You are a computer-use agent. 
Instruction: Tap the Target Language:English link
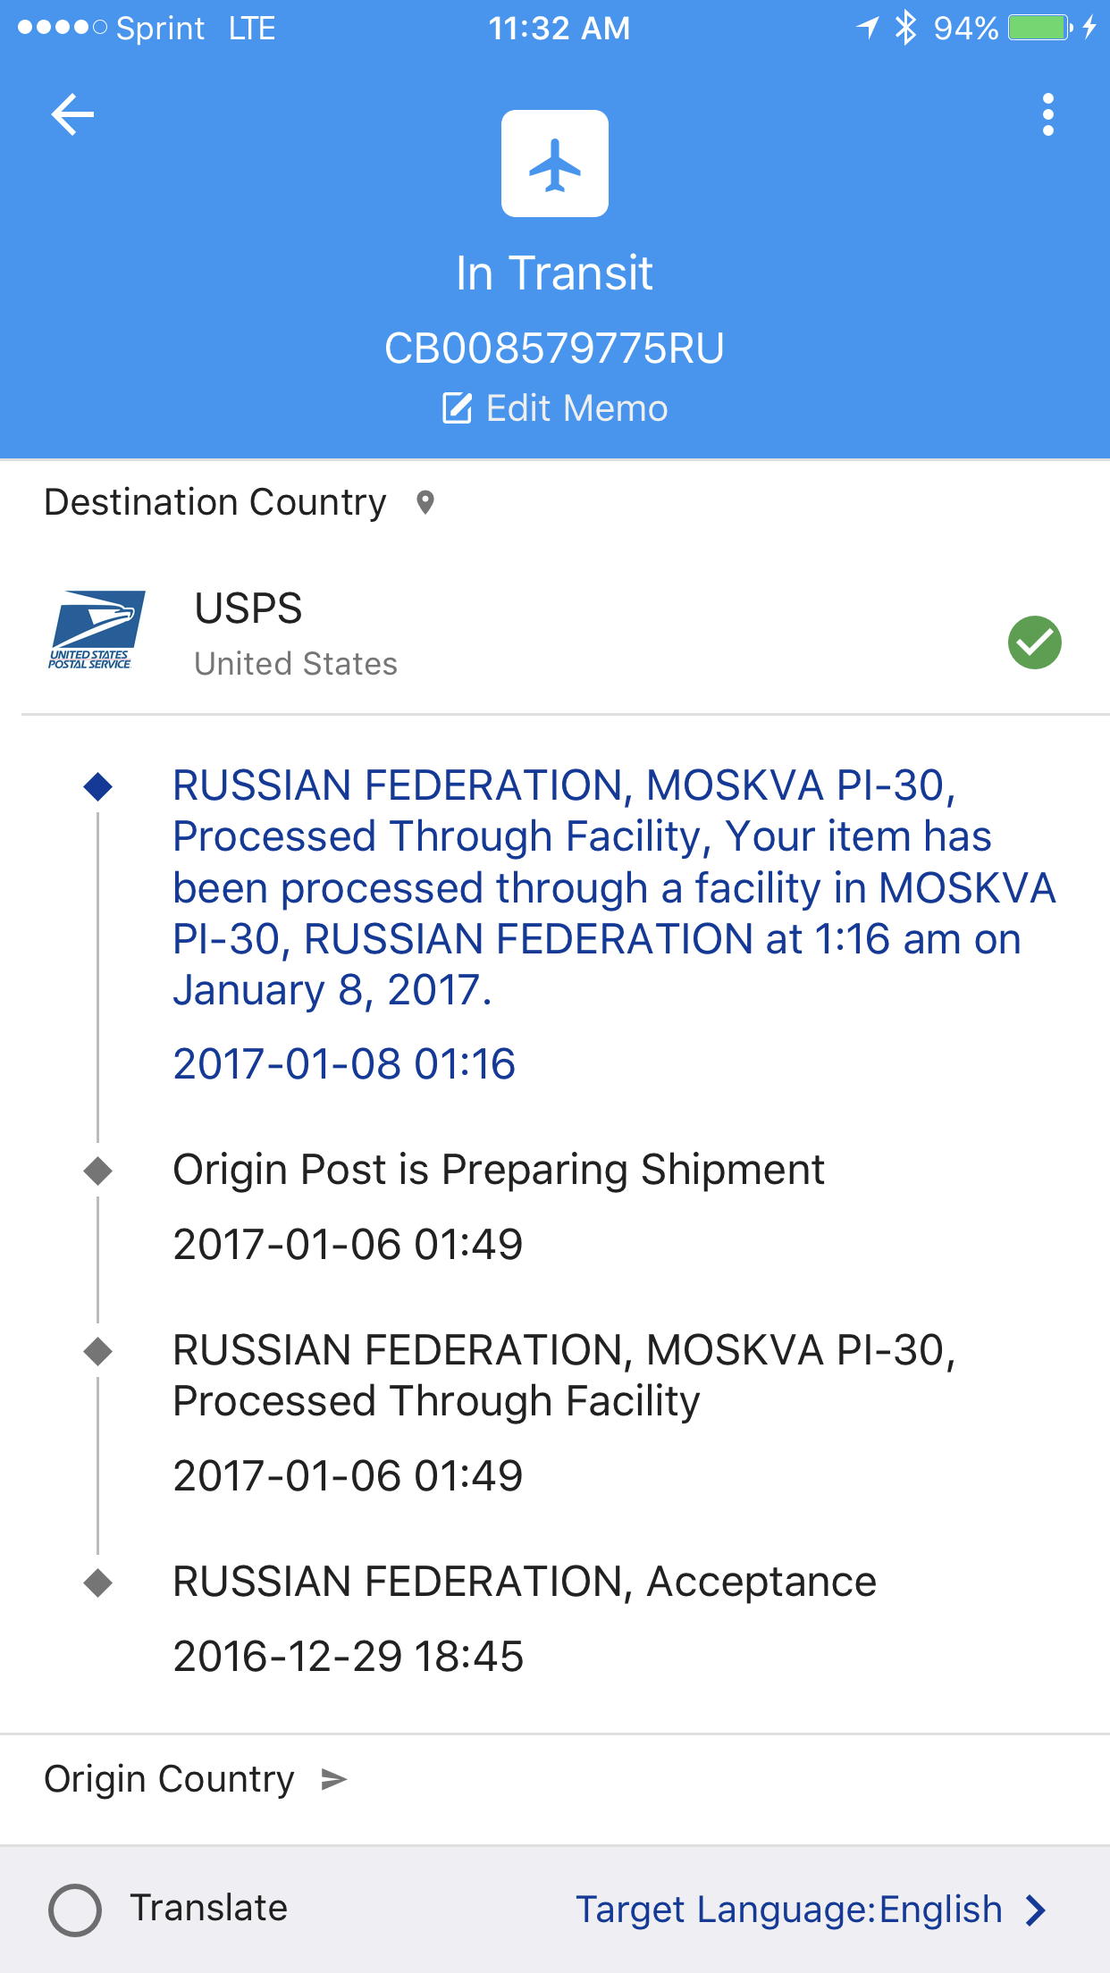(788, 1910)
